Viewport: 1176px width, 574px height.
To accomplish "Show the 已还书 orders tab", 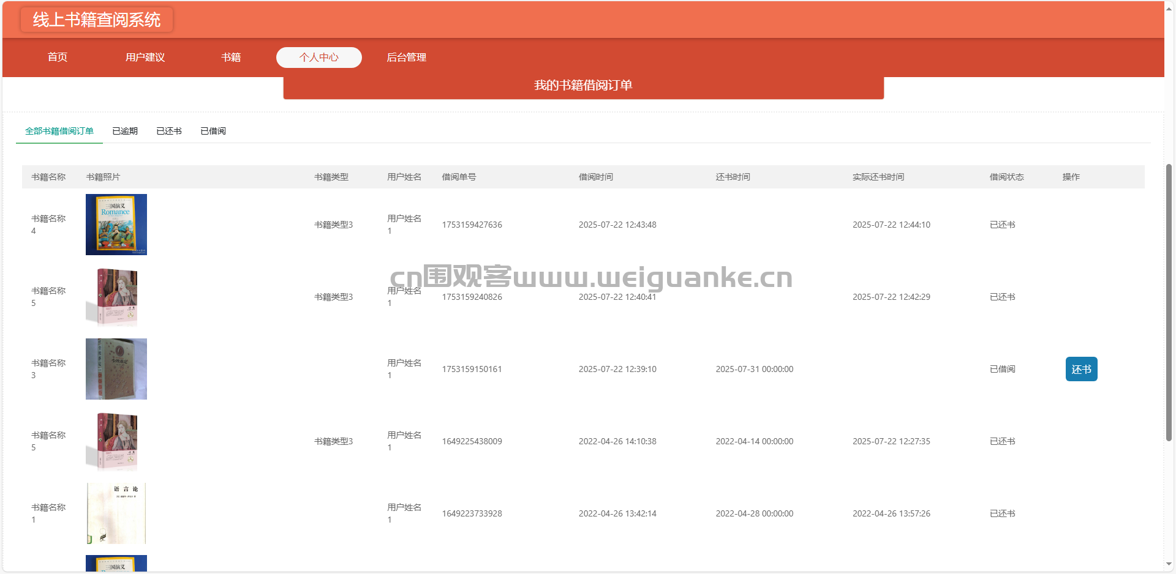I will (169, 131).
